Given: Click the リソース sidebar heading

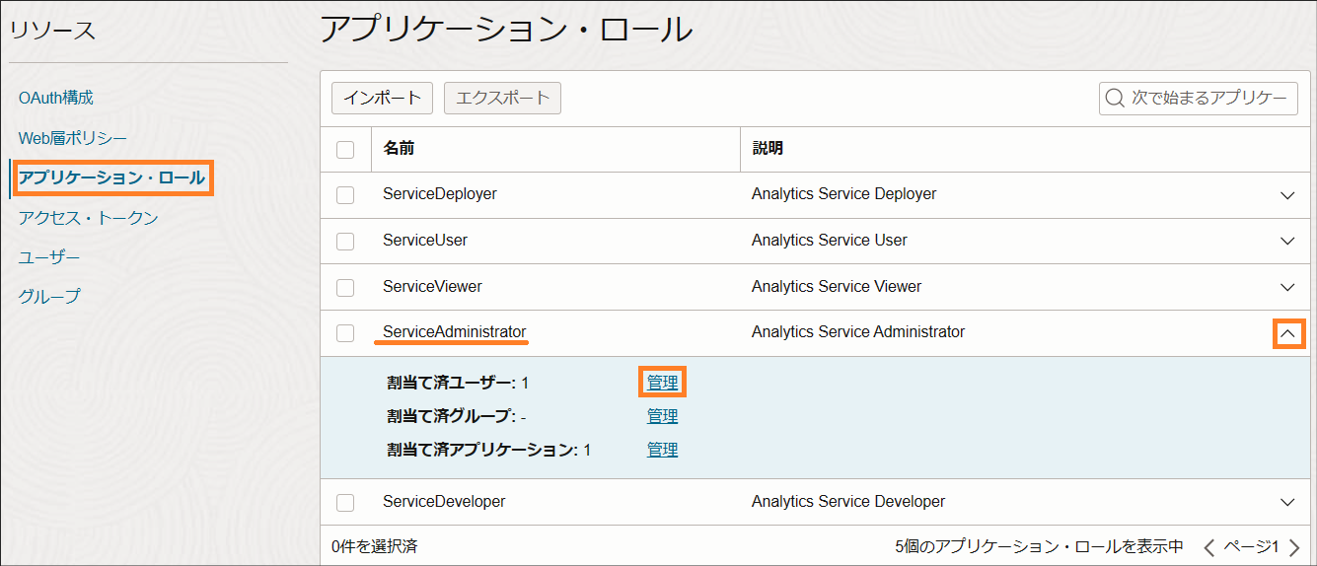Looking at the screenshot, I should (x=53, y=31).
